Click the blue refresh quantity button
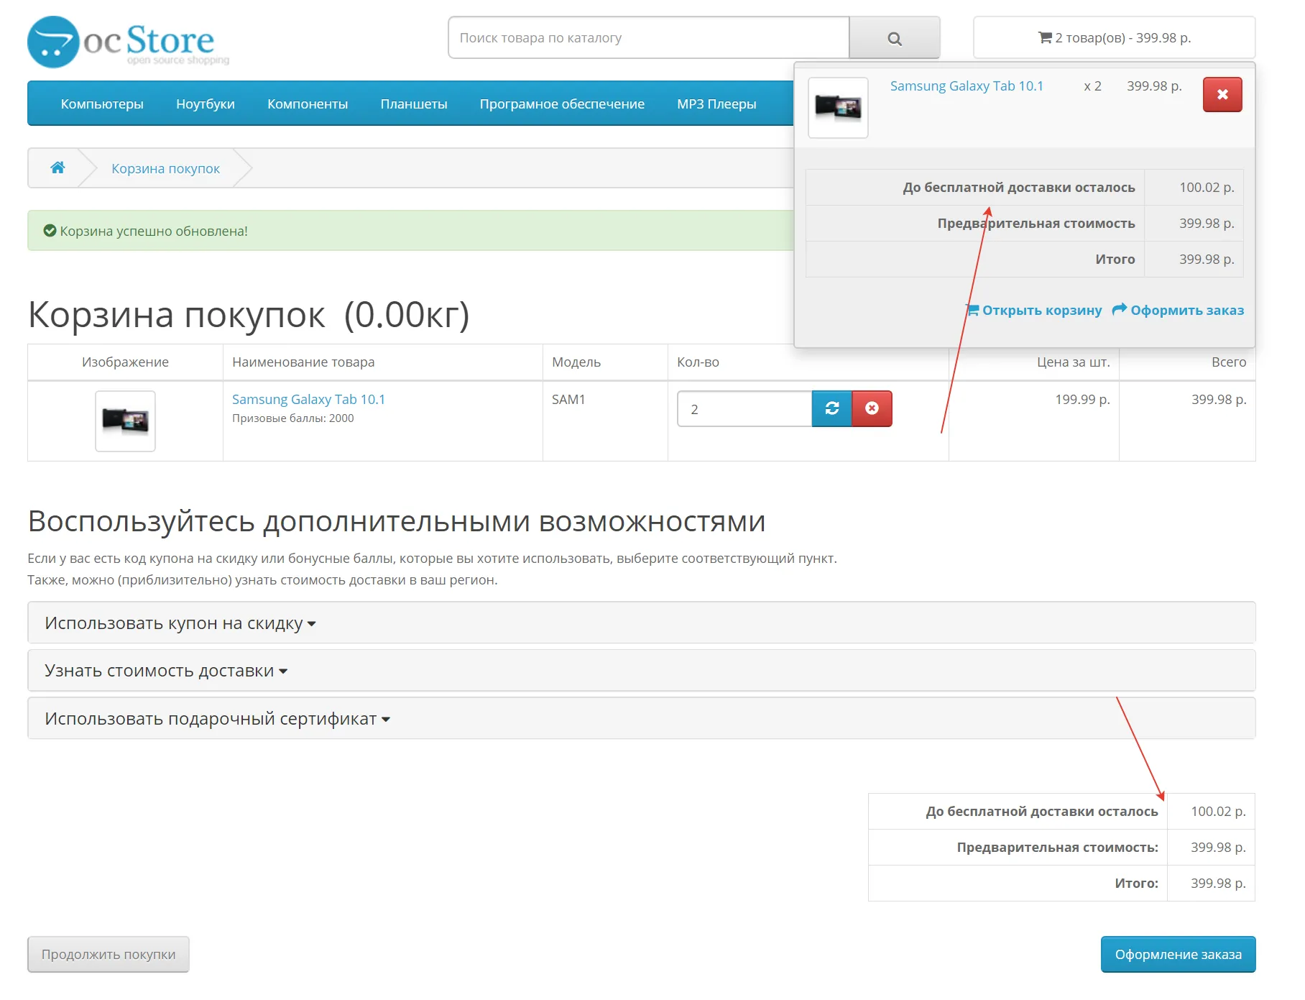The width and height of the screenshot is (1305, 1000). [x=831, y=408]
